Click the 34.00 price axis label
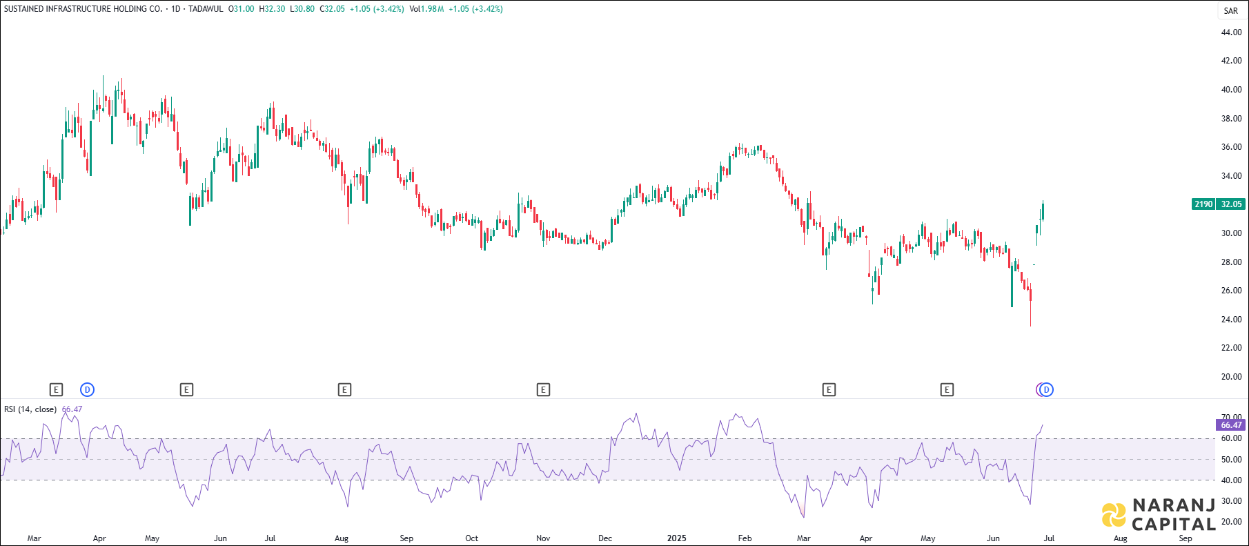This screenshot has width=1249, height=546. click(1231, 176)
